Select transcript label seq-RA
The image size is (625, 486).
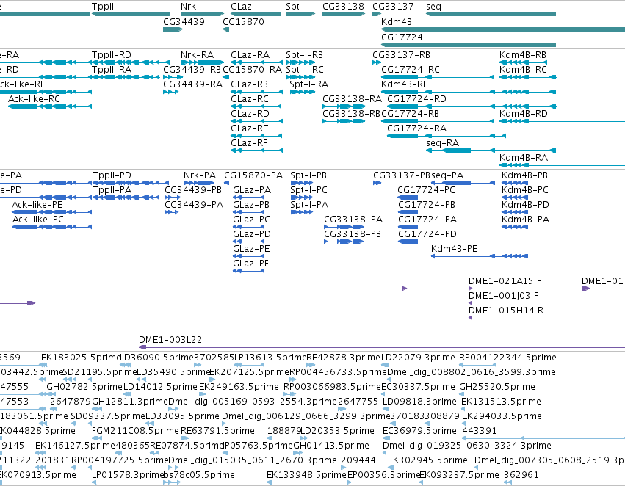pos(442,143)
